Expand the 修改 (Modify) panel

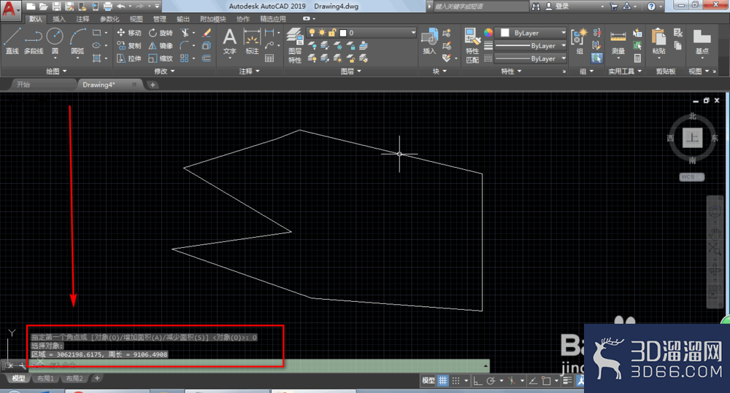[164, 71]
